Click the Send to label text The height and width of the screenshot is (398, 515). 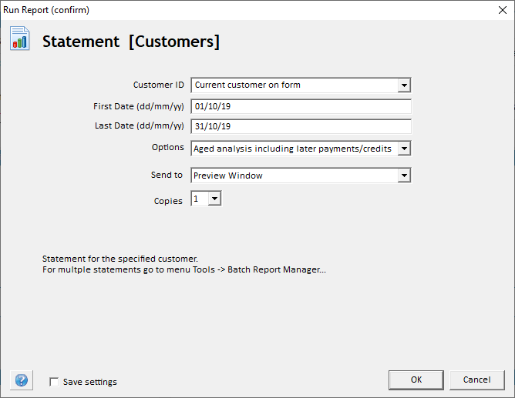point(167,175)
